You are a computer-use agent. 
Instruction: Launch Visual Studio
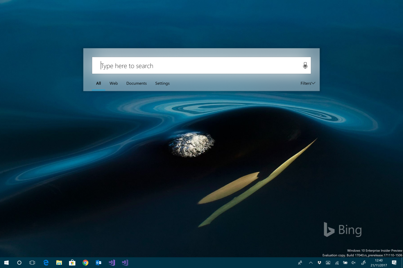point(112,262)
